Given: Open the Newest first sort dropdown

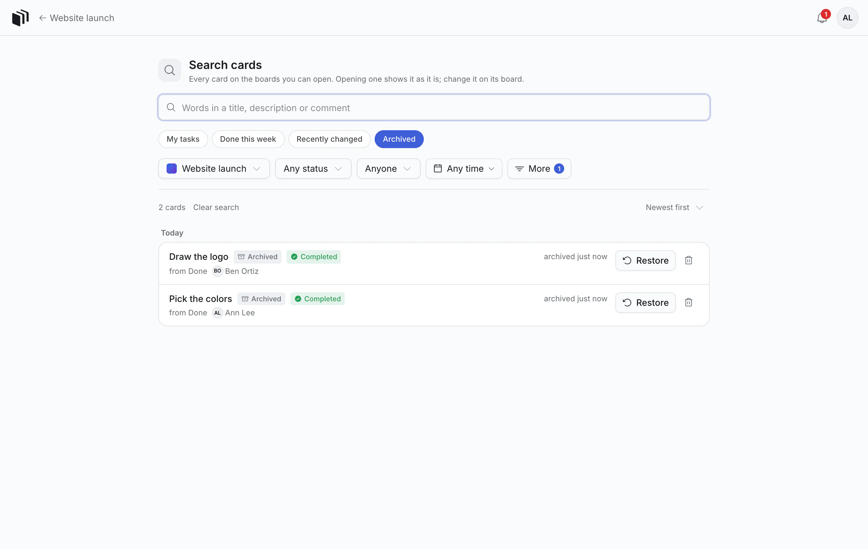Looking at the screenshot, I should point(674,207).
